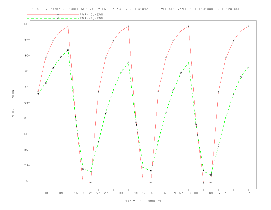Click the 52 label on the vertical axis

26,165
